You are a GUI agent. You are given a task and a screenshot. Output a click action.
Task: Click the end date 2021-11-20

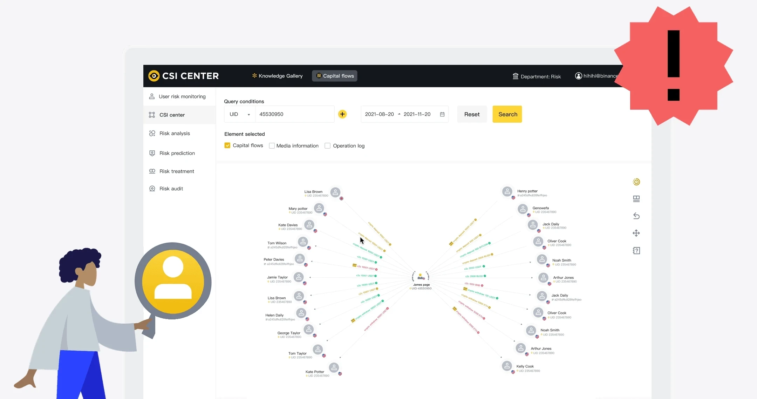[x=417, y=114]
